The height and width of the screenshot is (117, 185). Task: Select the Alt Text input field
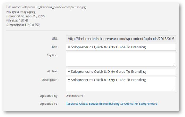point(121,71)
